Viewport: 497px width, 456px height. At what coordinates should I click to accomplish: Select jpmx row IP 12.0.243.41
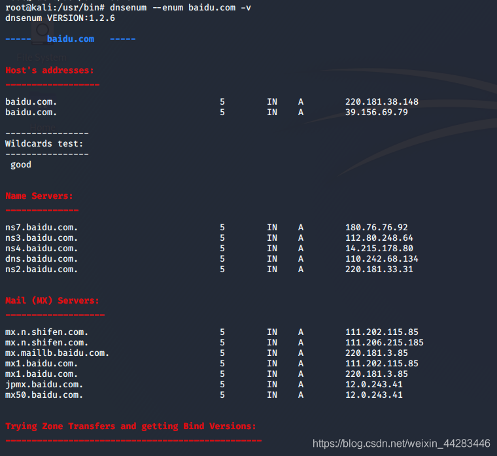373,384
